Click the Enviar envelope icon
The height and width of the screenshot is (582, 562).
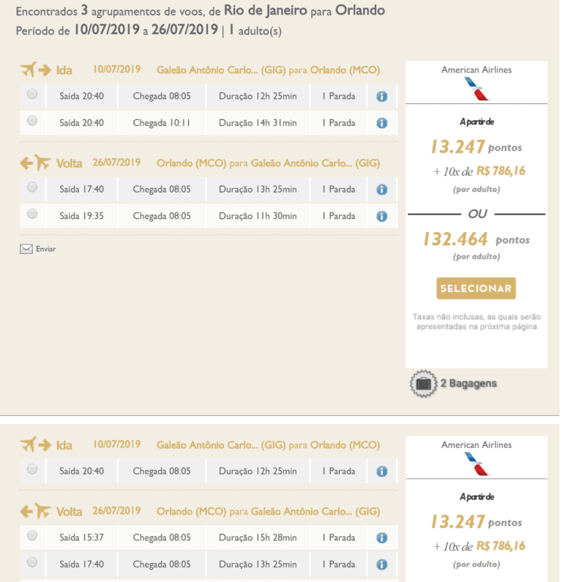26,249
